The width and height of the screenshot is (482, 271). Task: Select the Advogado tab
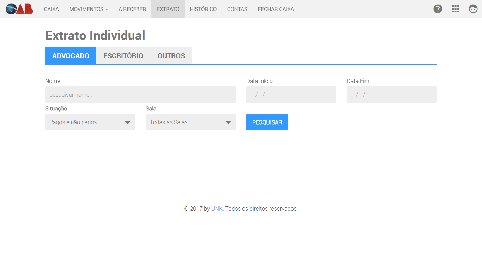[x=71, y=56]
